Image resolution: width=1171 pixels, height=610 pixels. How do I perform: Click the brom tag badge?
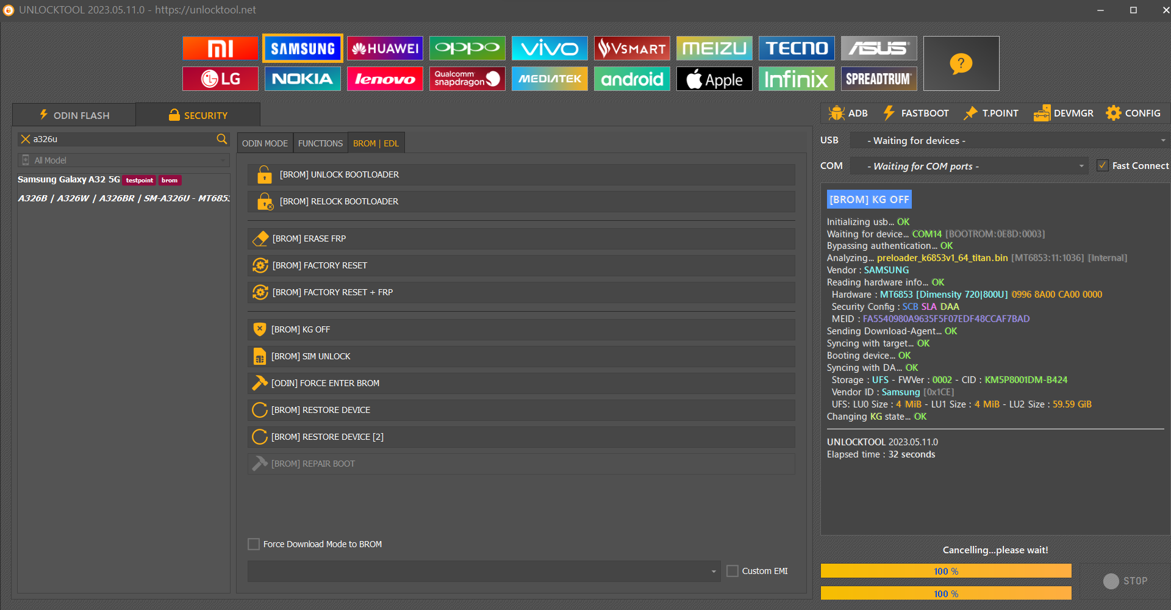click(x=170, y=180)
